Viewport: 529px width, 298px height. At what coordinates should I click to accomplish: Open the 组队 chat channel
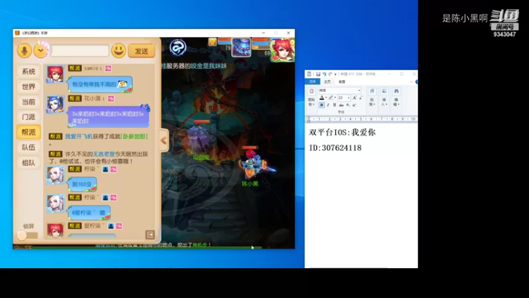coord(28,162)
